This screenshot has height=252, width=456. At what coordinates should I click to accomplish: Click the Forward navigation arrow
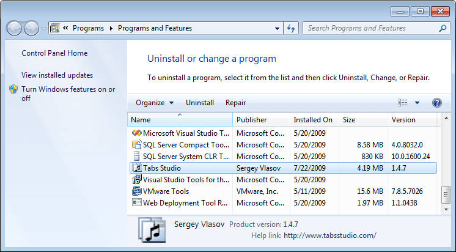pos(31,29)
